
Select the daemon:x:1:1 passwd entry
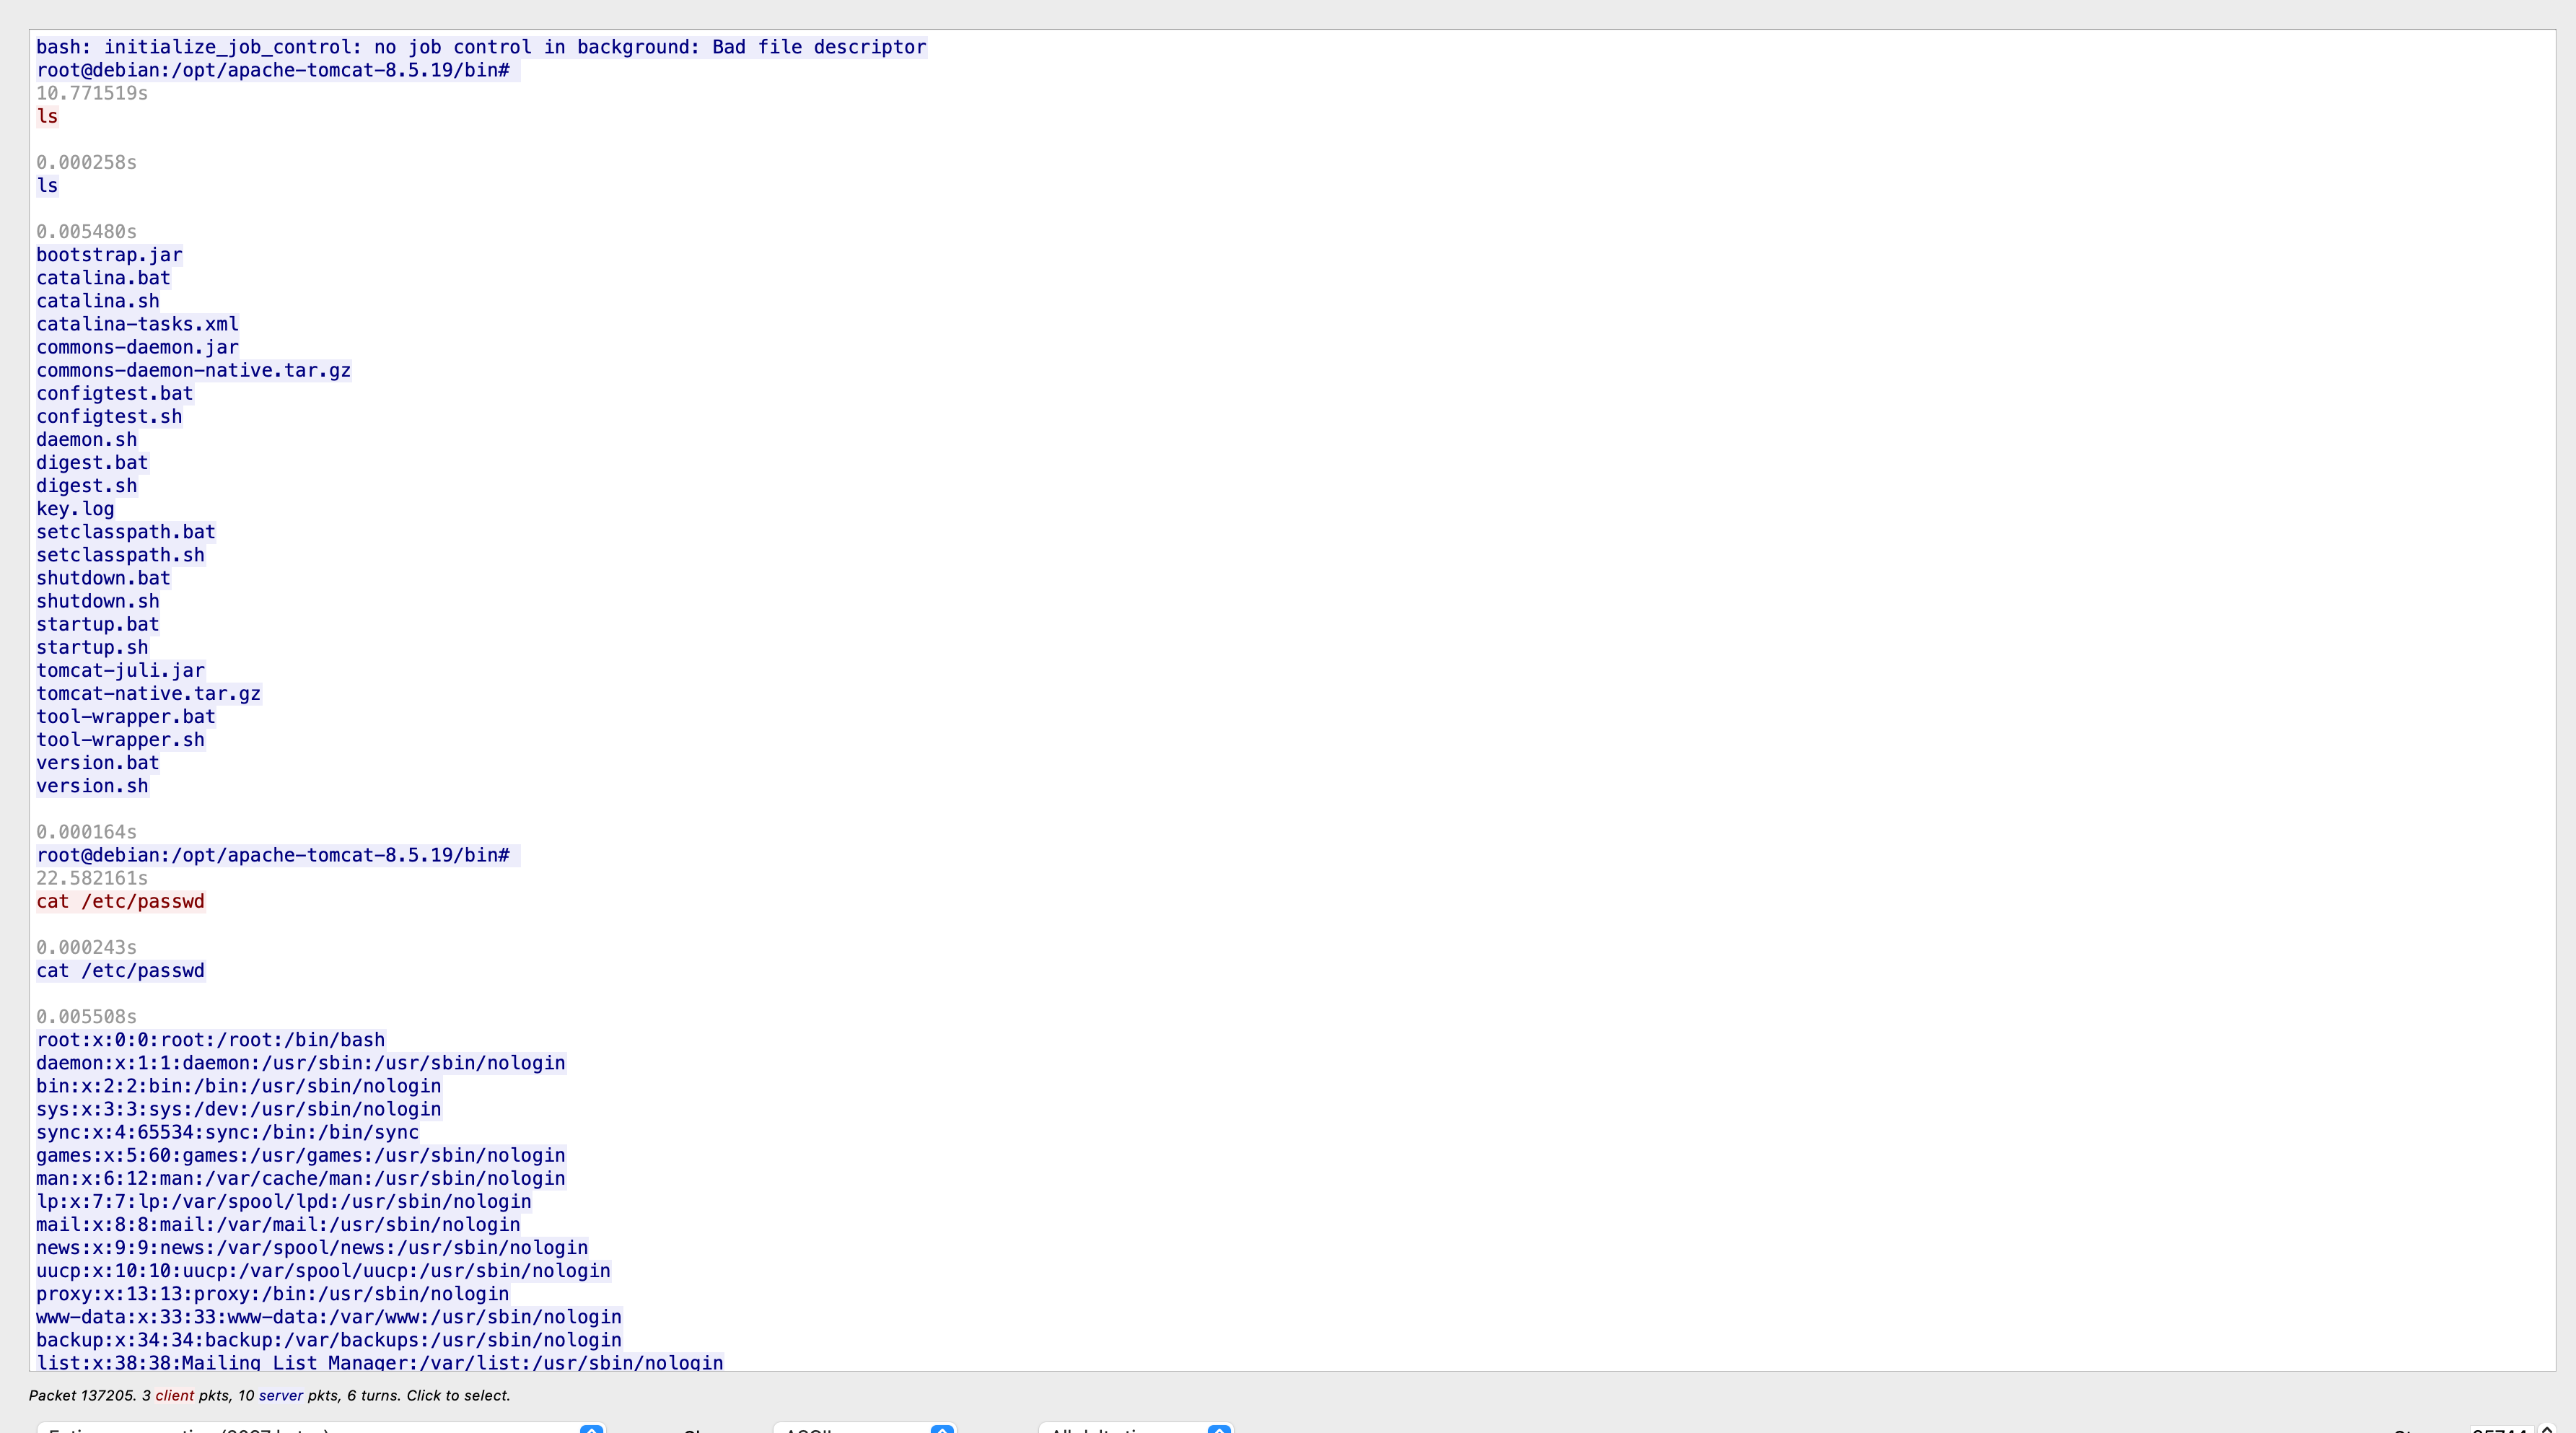pyautogui.click(x=301, y=1063)
